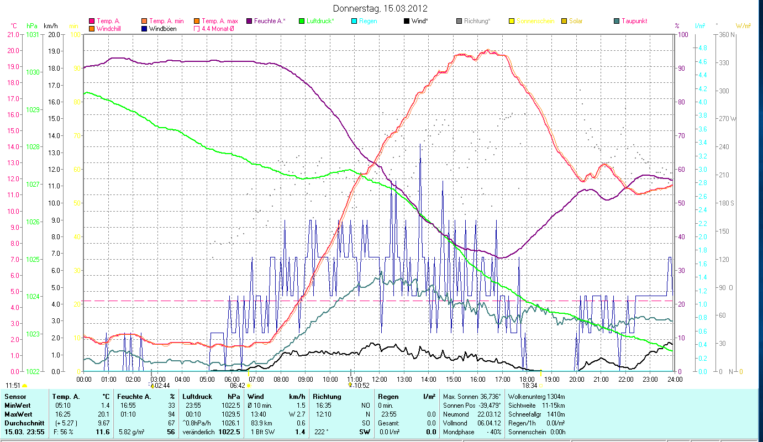Screen dimensions: 763x442
Task: Click the orange Temp. A. min legend swatch
Action: click(x=144, y=21)
